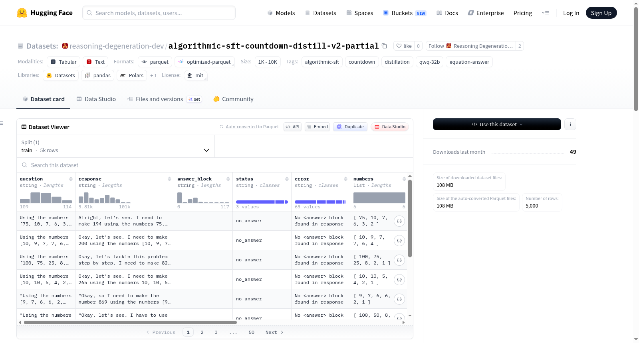Select the parquet format tag
Viewport: 639px width, 343px height.
tap(155, 62)
